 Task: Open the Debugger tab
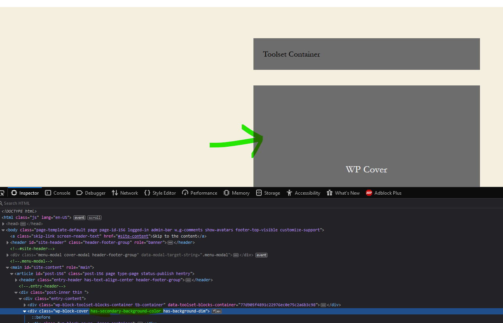[91, 193]
